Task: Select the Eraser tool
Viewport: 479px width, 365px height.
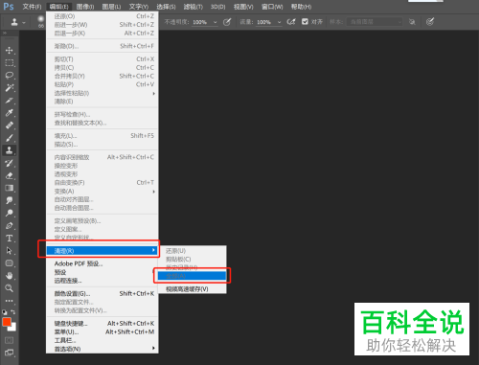Action: click(x=10, y=175)
